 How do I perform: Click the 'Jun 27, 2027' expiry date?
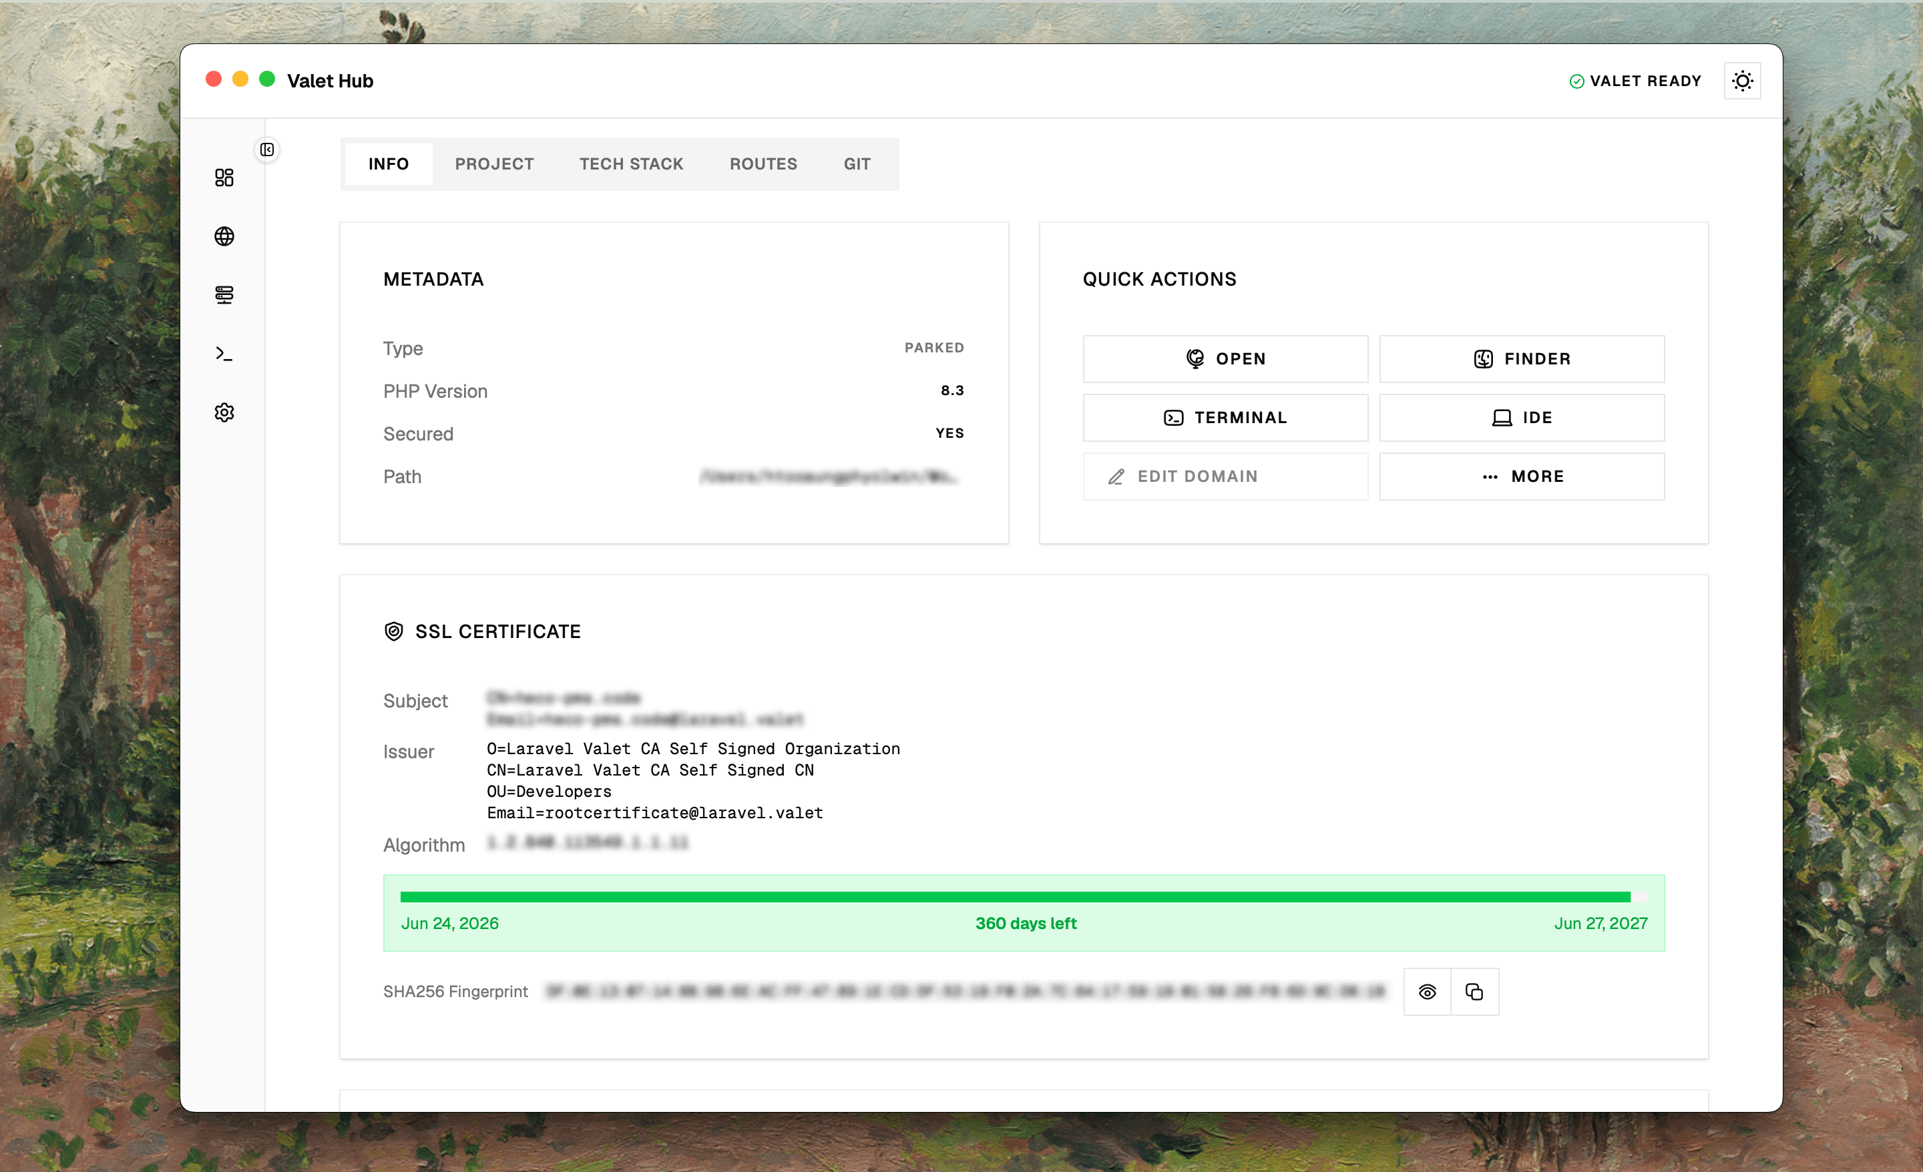[x=1600, y=923]
